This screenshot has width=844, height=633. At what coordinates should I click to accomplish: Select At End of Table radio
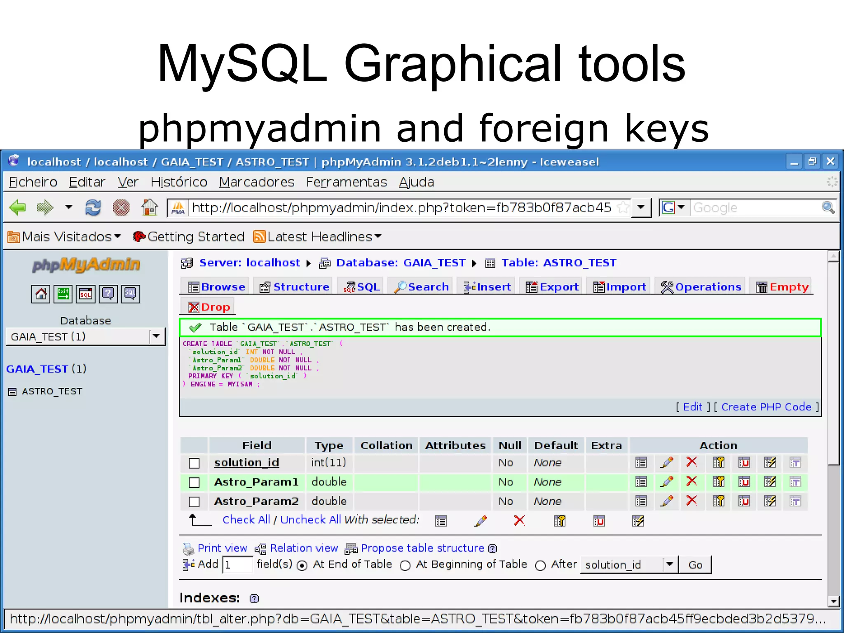coord(302,566)
